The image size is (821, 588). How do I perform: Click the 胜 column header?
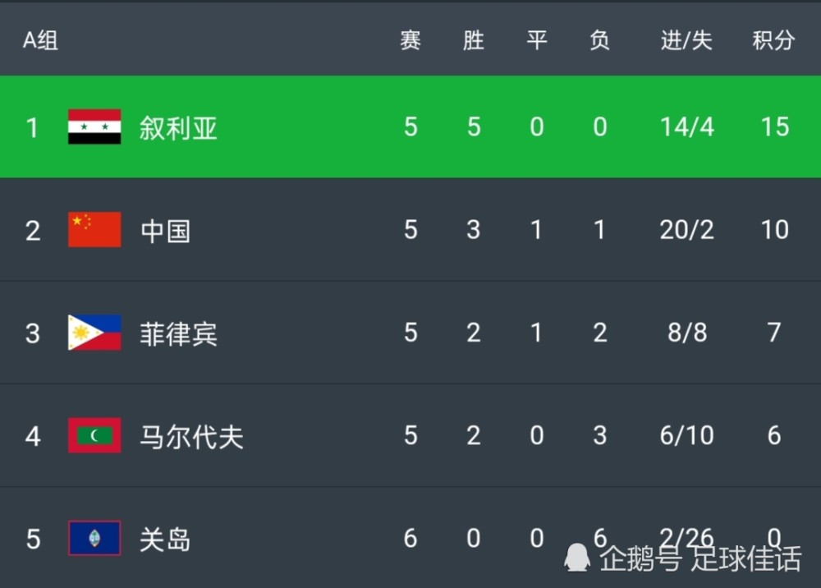pyautogui.click(x=474, y=40)
